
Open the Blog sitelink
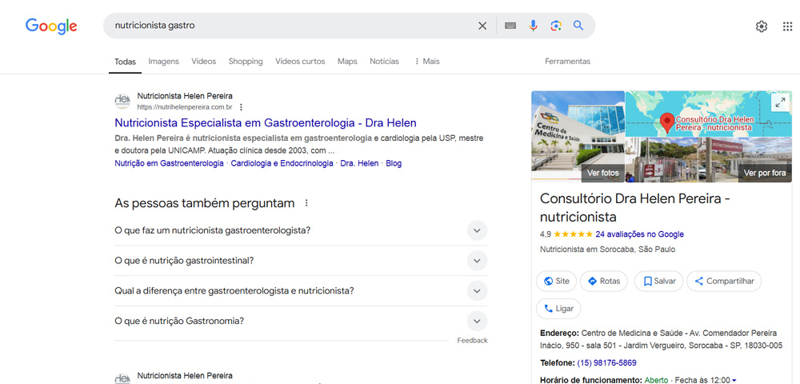pos(394,164)
